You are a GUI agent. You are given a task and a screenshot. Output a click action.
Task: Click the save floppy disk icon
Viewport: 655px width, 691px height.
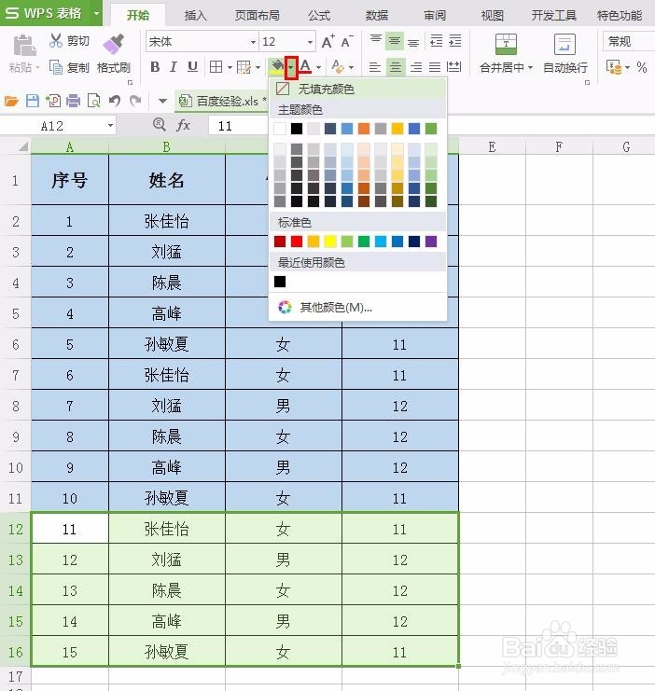coord(33,102)
